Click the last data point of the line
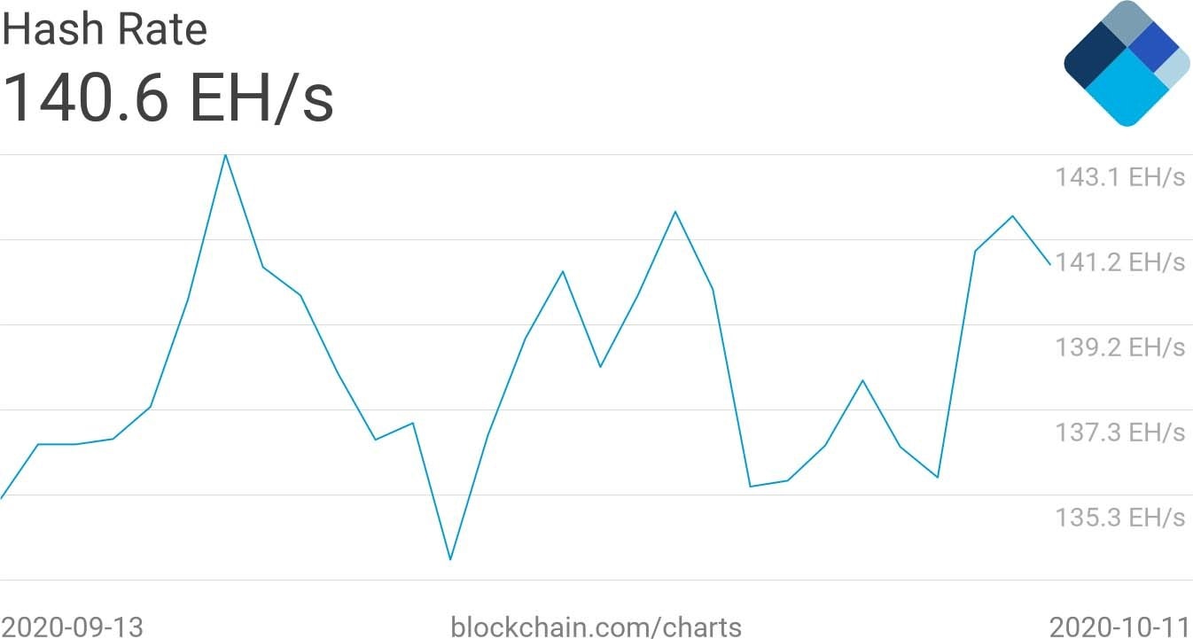 click(1050, 264)
